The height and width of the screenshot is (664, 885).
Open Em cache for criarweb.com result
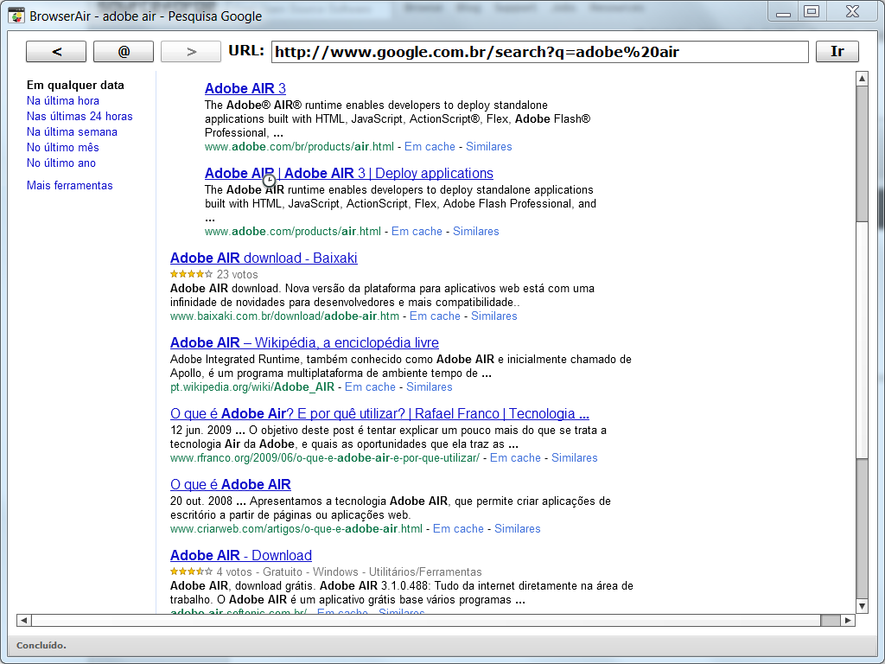[x=458, y=529]
